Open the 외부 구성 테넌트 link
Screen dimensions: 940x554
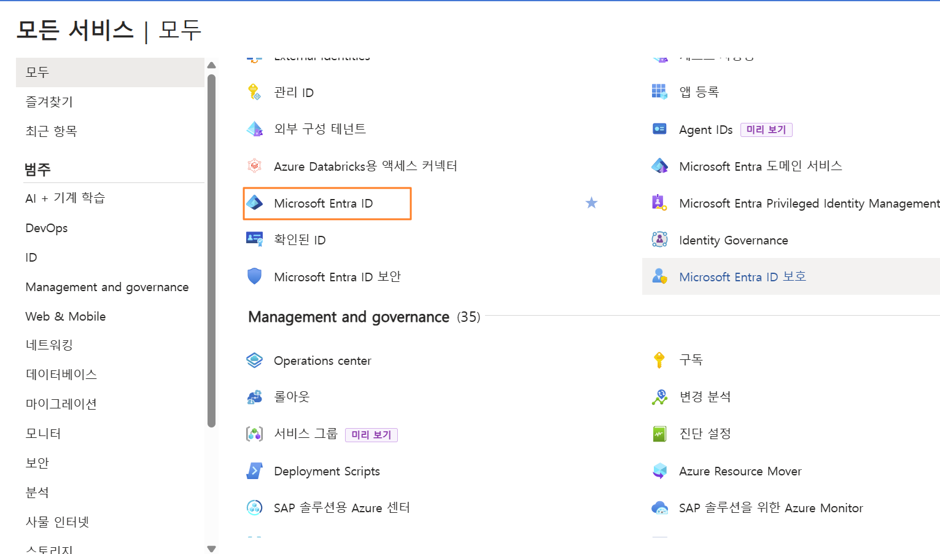320,129
